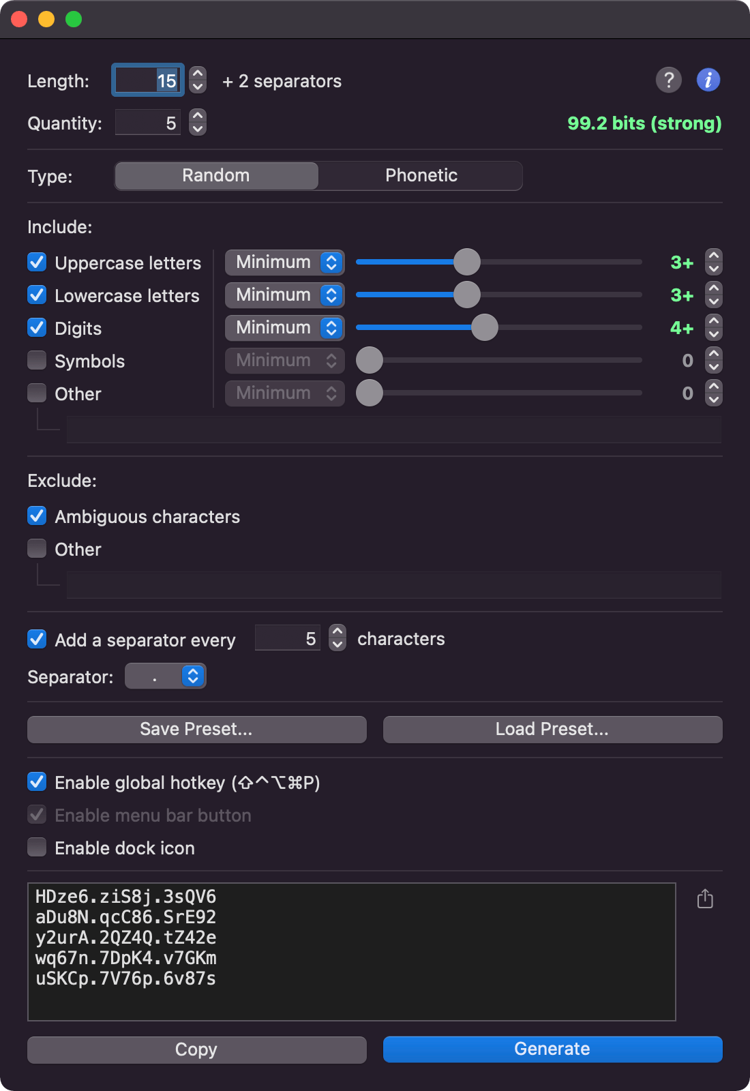Viewport: 750px width, 1091px height.
Task: Click the Digits count stepper
Action: 714,328
